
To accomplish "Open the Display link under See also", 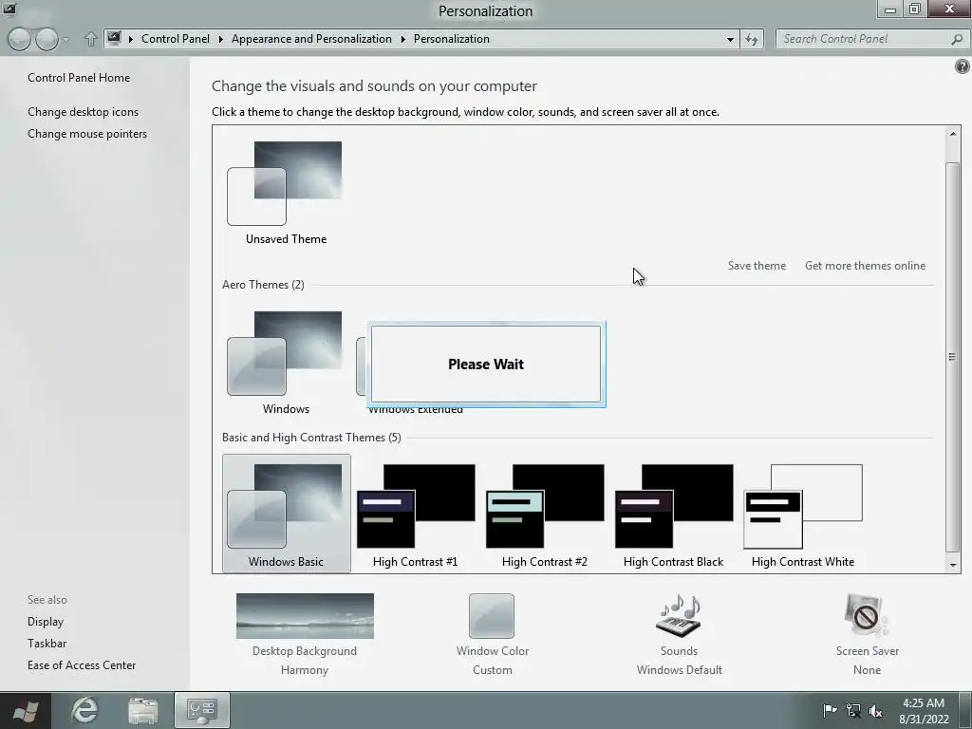I will click(46, 621).
